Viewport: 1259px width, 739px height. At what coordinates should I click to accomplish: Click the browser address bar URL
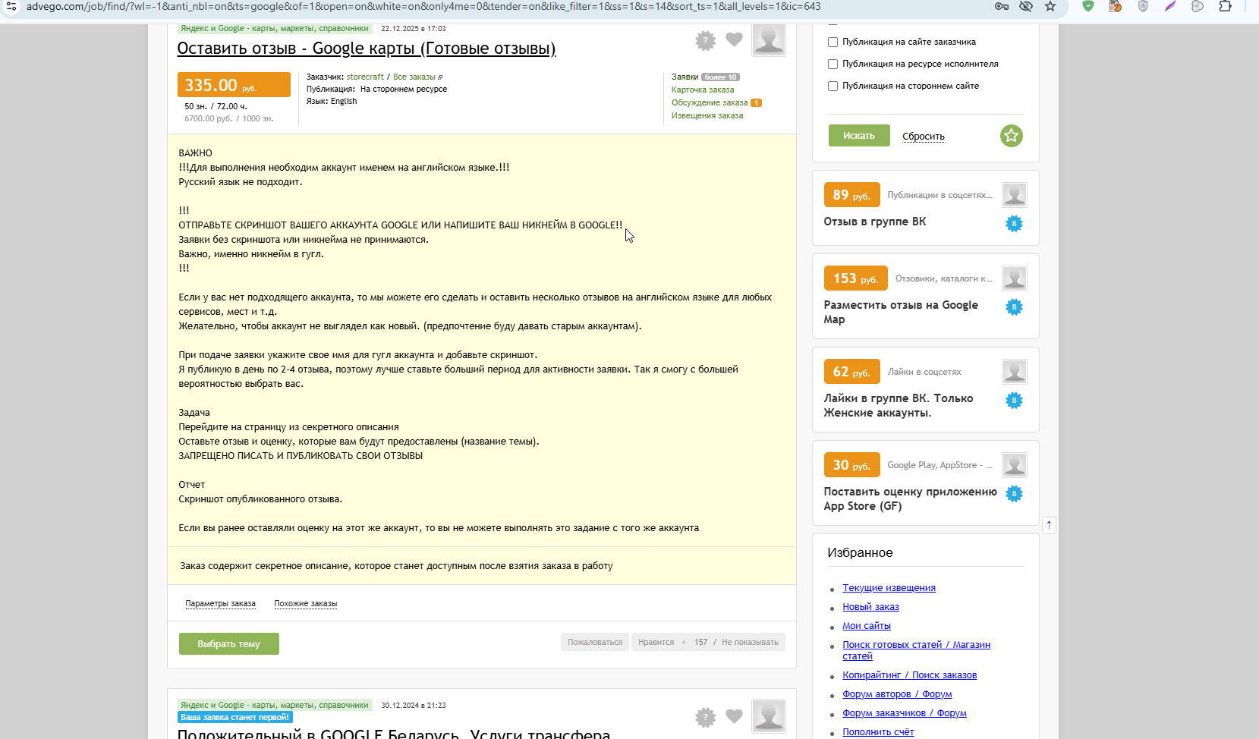(423, 6)
